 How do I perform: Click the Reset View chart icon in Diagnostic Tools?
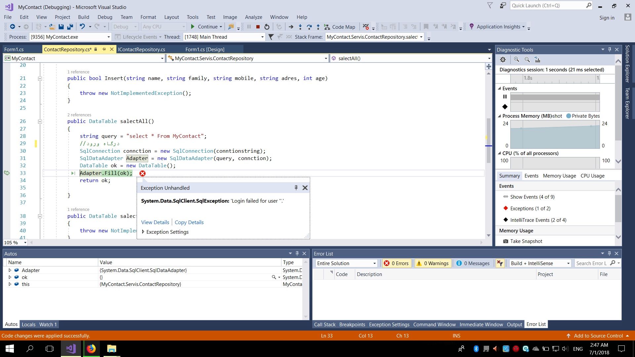click(537, 59)
